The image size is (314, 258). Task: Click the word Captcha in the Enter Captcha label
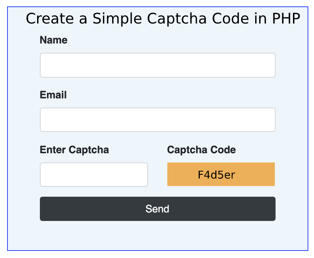pos(89,150)
